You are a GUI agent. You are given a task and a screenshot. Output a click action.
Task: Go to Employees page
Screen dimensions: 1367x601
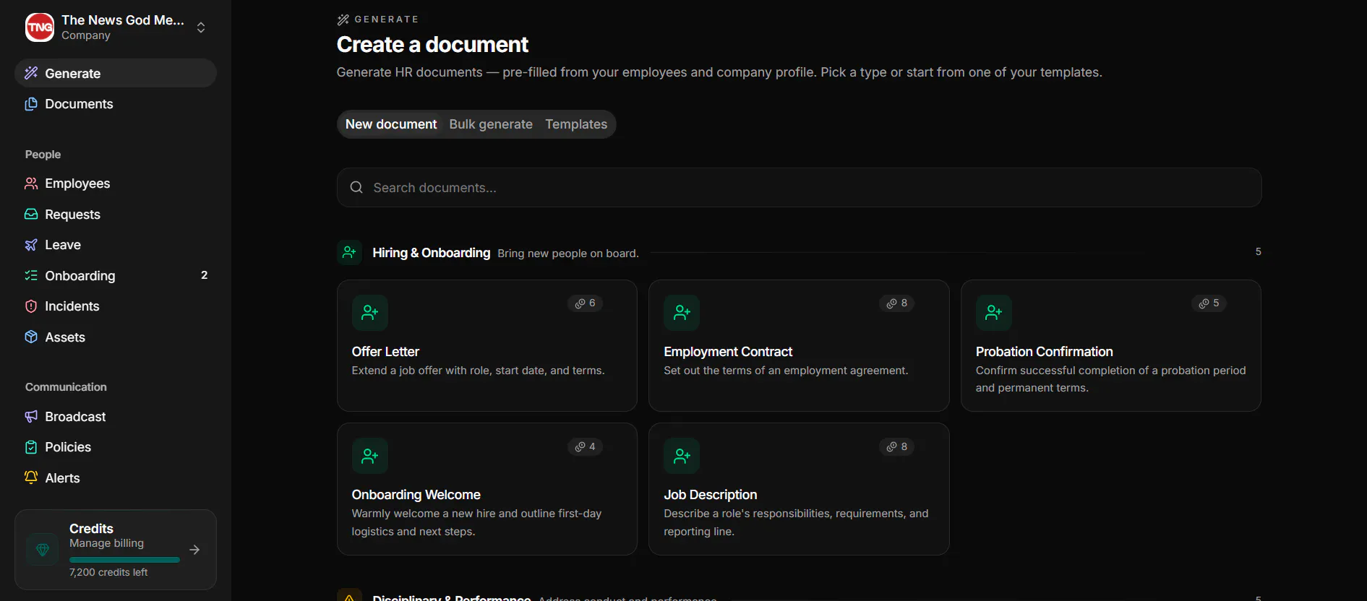click(x=116, y=183)
